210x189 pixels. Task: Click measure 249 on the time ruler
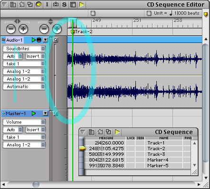(x=96, y=20)
